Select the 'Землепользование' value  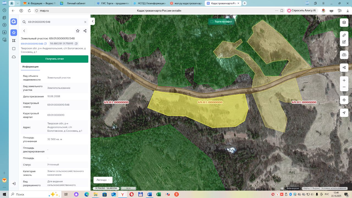(59, 88)
